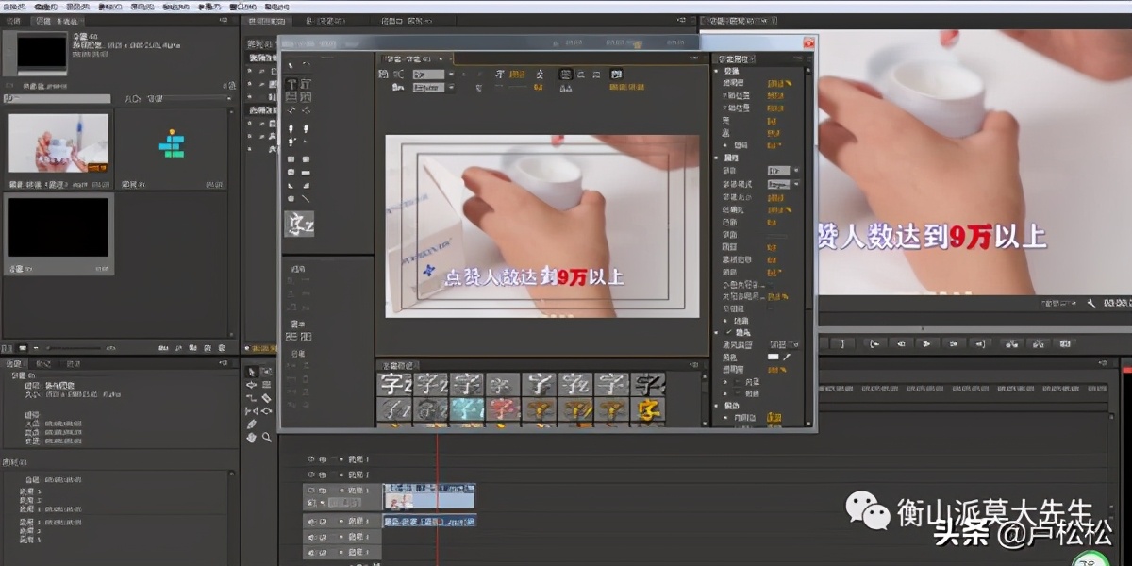Select the Razor tool in timeline tools
1132x566 pixels.
(267, 398)
